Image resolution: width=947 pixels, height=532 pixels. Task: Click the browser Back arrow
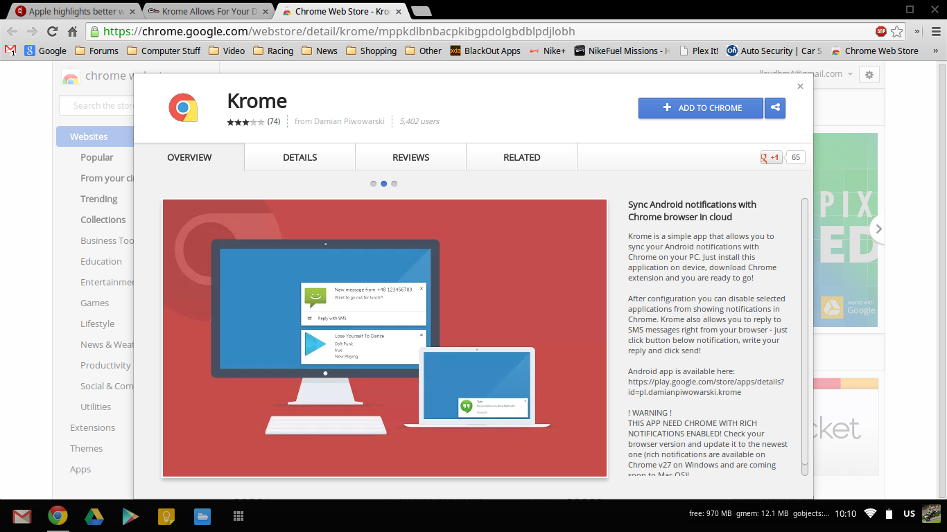[x=12, y=31]
